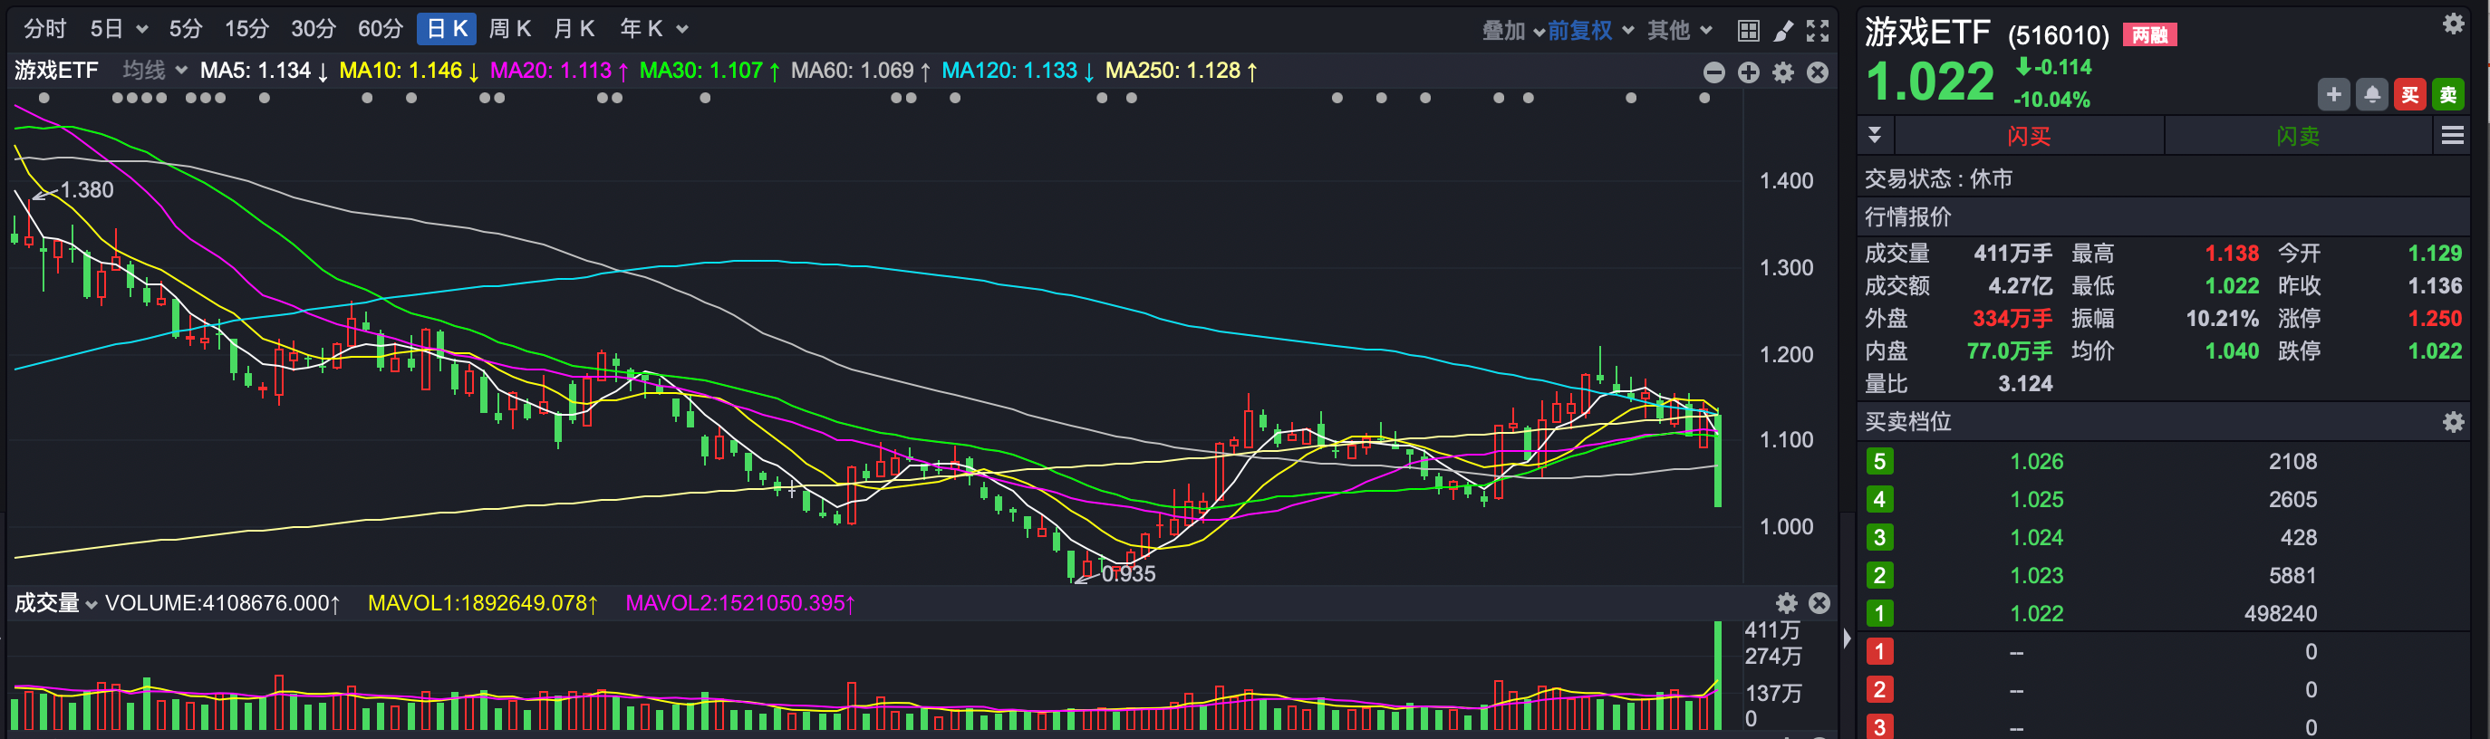Collapse the right panel with triangle arrow
2490x739 pixels.
pos(1848,638)
